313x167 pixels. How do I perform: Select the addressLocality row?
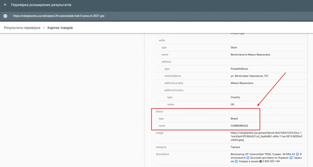click(x=231, y=83)
